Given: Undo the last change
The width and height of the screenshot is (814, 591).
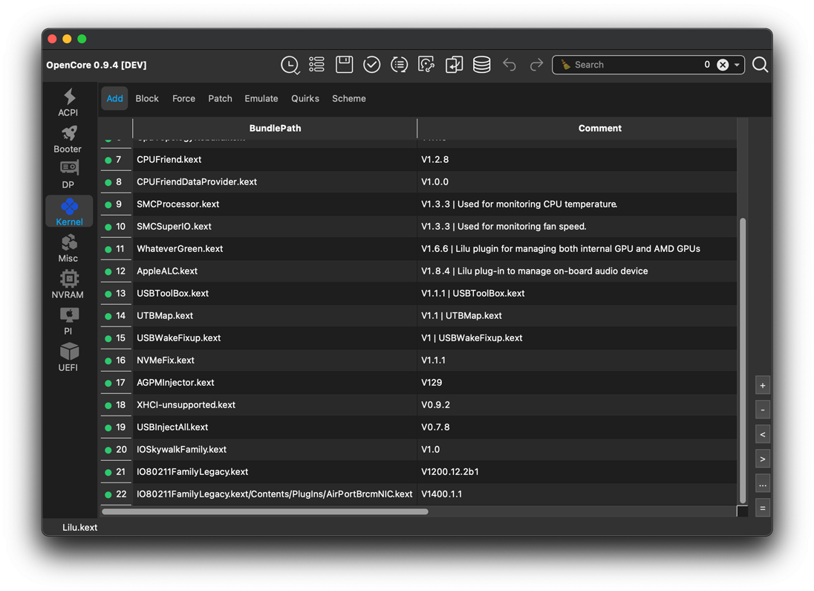Looking at the screenshot, I should (x=509, y=65).
